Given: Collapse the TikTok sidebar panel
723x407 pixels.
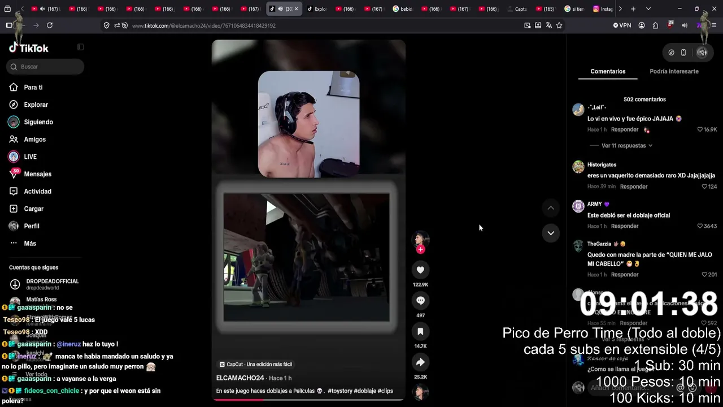Looking at the screenshot, I should tap(80, 47).
